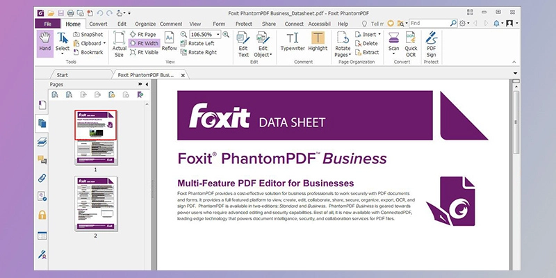Expand the Select tool dropdown arrow
The height and width of the screenshot is (278, 556).
pos(63,54)
